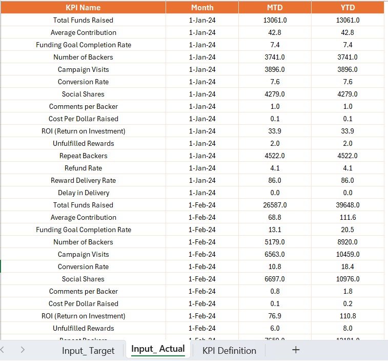This screenshot has height=361, width=388.
Task: Select MTD value 6697.0
Action: tap(275, 279)
